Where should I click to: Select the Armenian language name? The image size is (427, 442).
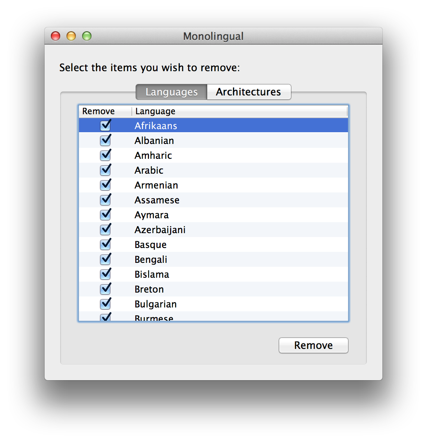click(156, 185)
